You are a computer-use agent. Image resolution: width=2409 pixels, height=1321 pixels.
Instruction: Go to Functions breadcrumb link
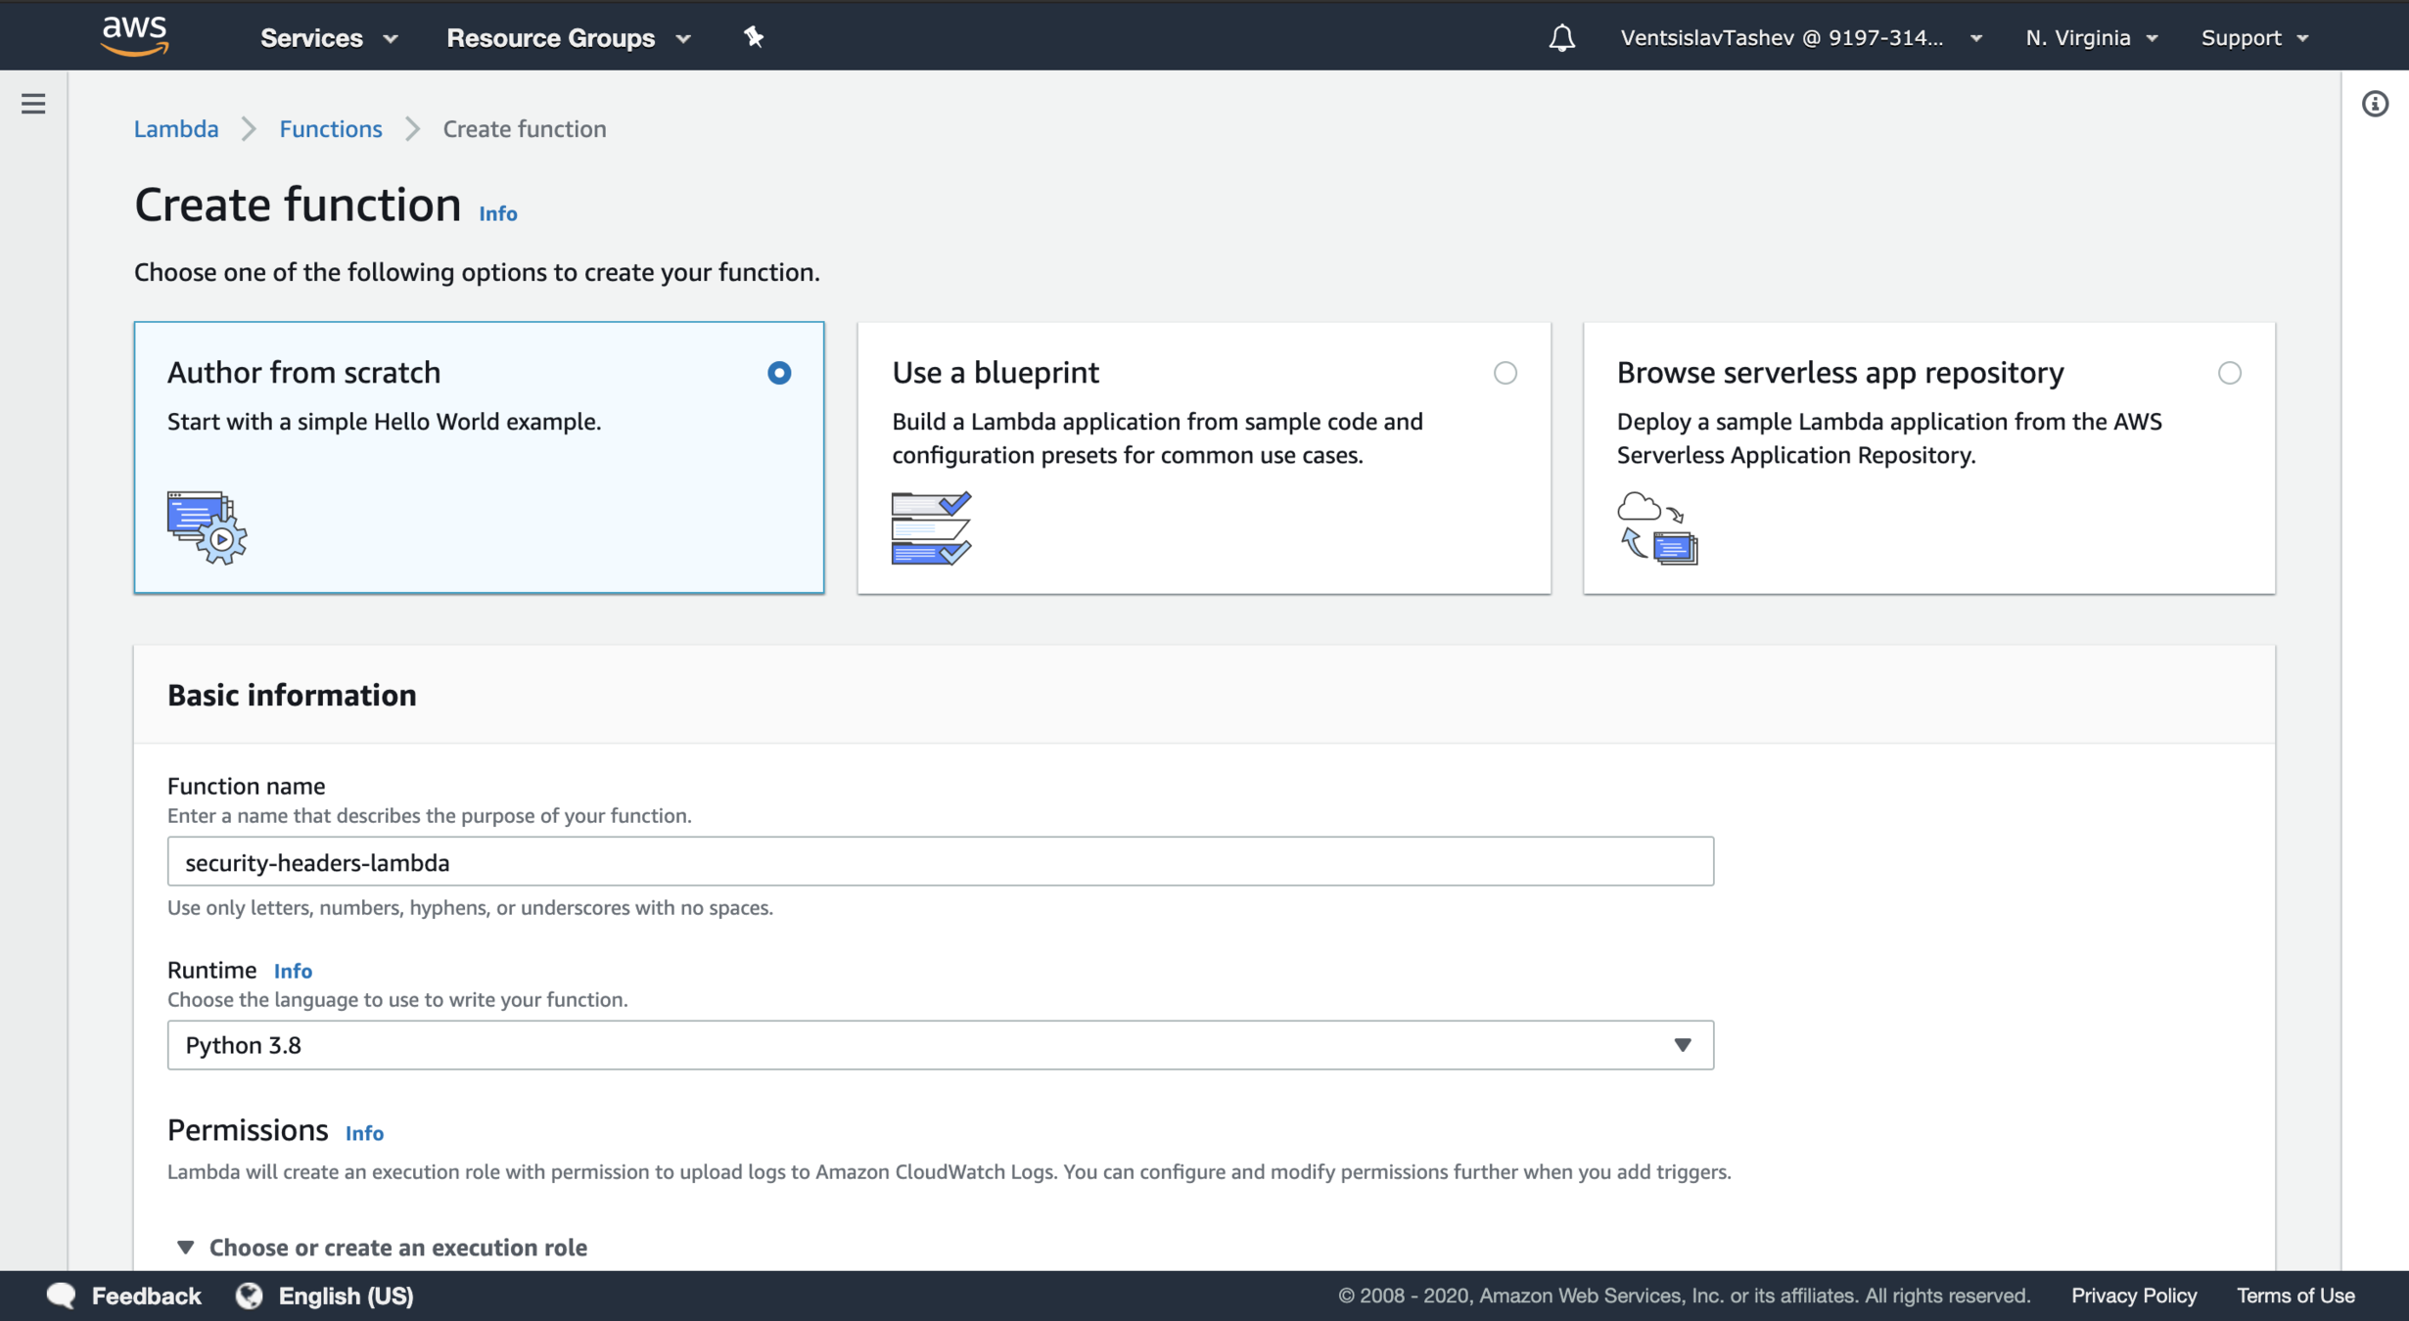[x=330, y=129]
